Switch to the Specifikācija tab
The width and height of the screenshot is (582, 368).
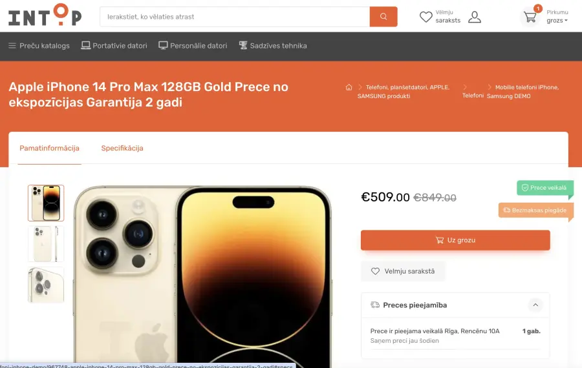[x=122, y=148]
